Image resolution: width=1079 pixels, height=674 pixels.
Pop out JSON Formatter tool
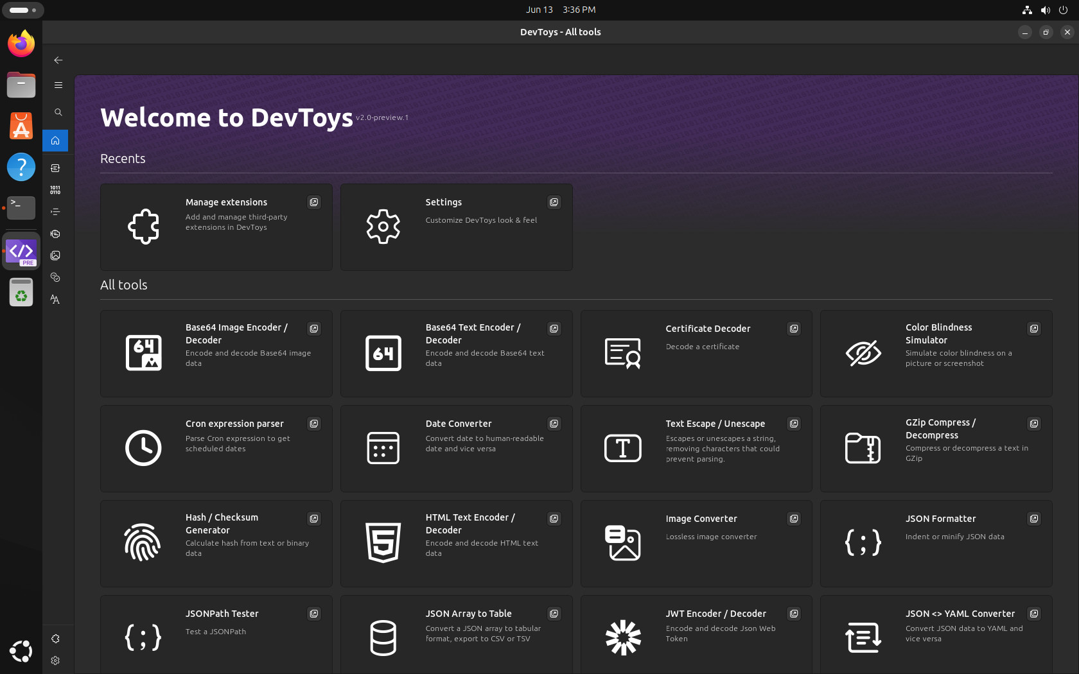click(1034, 519)
